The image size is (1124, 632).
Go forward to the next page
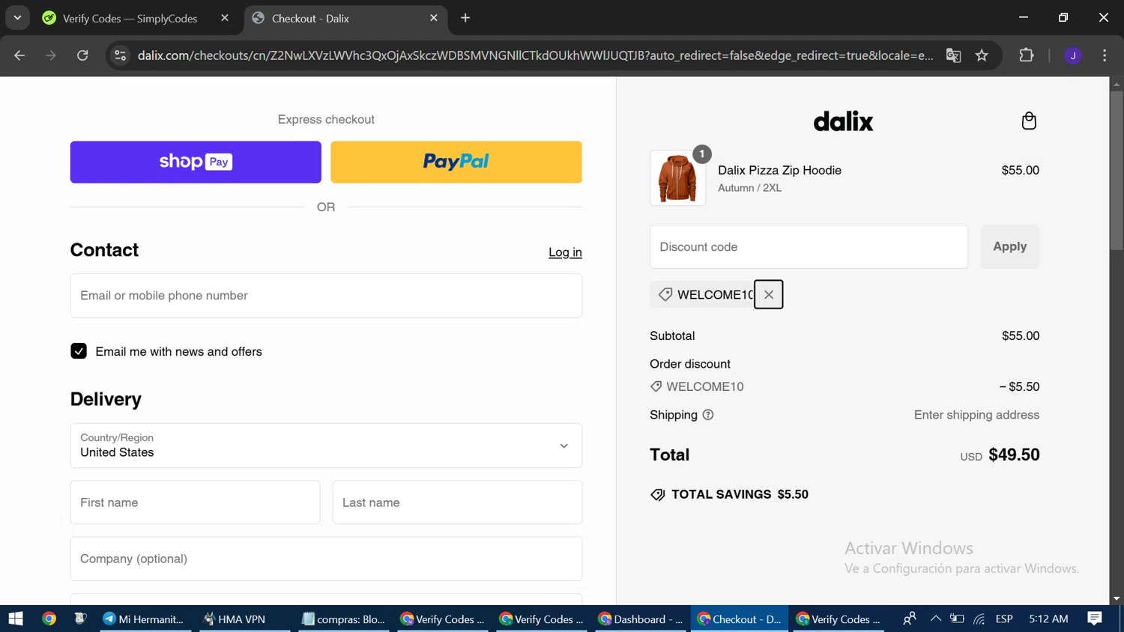51,55
